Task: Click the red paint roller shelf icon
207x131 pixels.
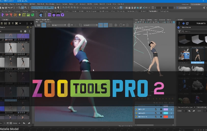Action: click(11, 15)
